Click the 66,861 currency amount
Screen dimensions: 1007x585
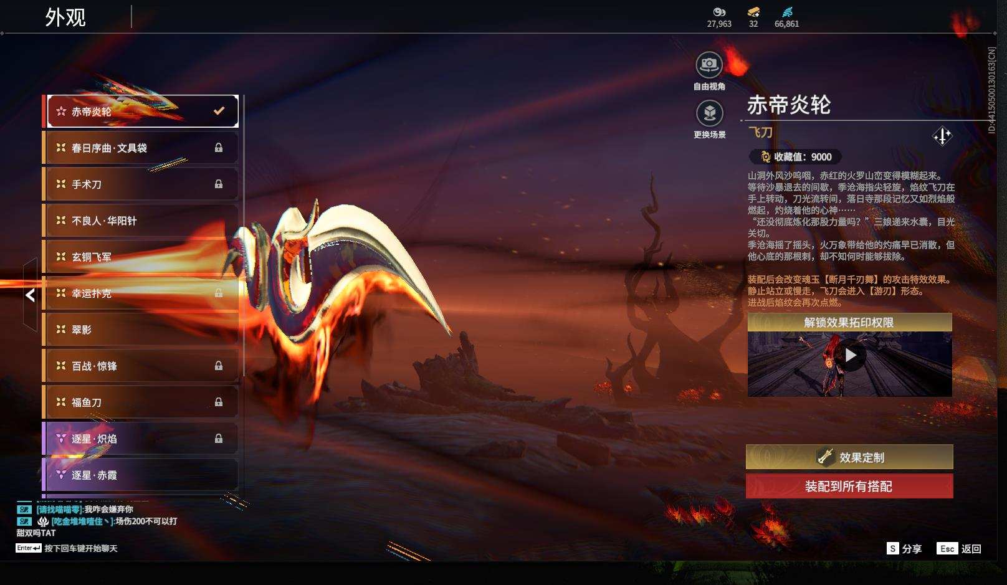click(786, 24)
